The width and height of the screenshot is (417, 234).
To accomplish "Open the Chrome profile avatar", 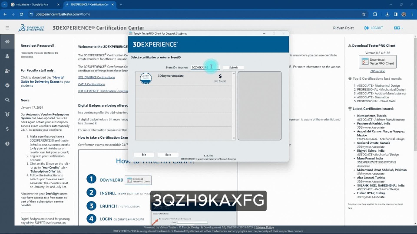I will click(404, 14).
